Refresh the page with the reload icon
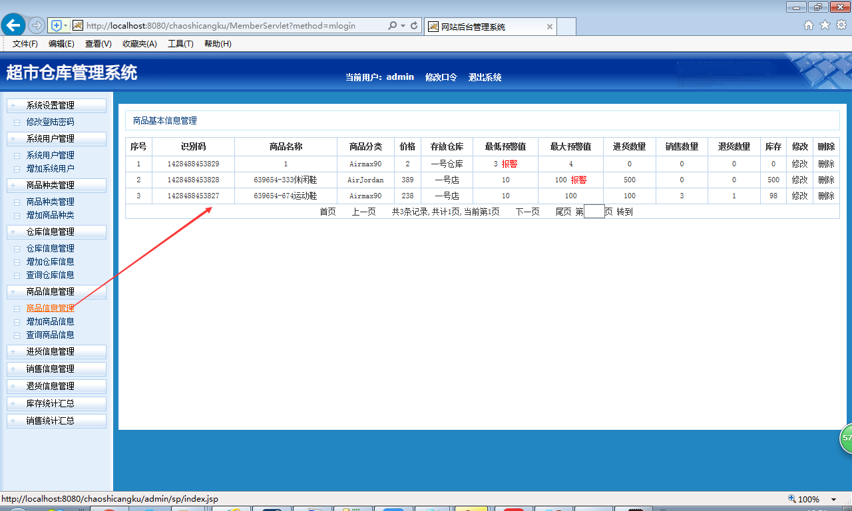This screenshot has width=852, height=511. (x=414, y=26)
